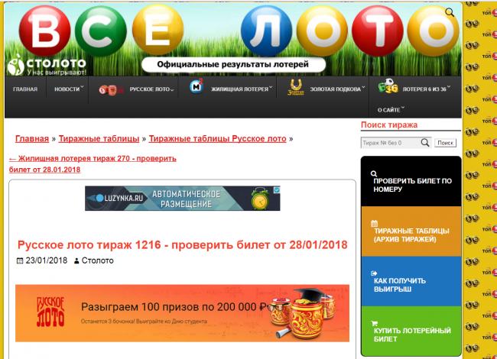Screen dimensions: 497x359
Task: Click the Поиск тиража heading
Action: (389, 125)
